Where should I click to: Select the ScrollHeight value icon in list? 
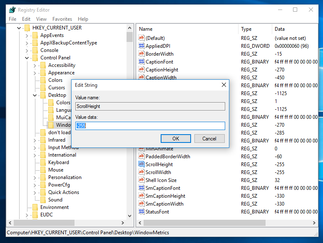click(142, 164)
